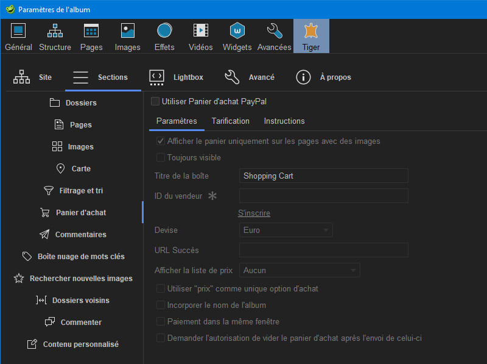Check Incorporer le nom de l'album

[161, 305]
